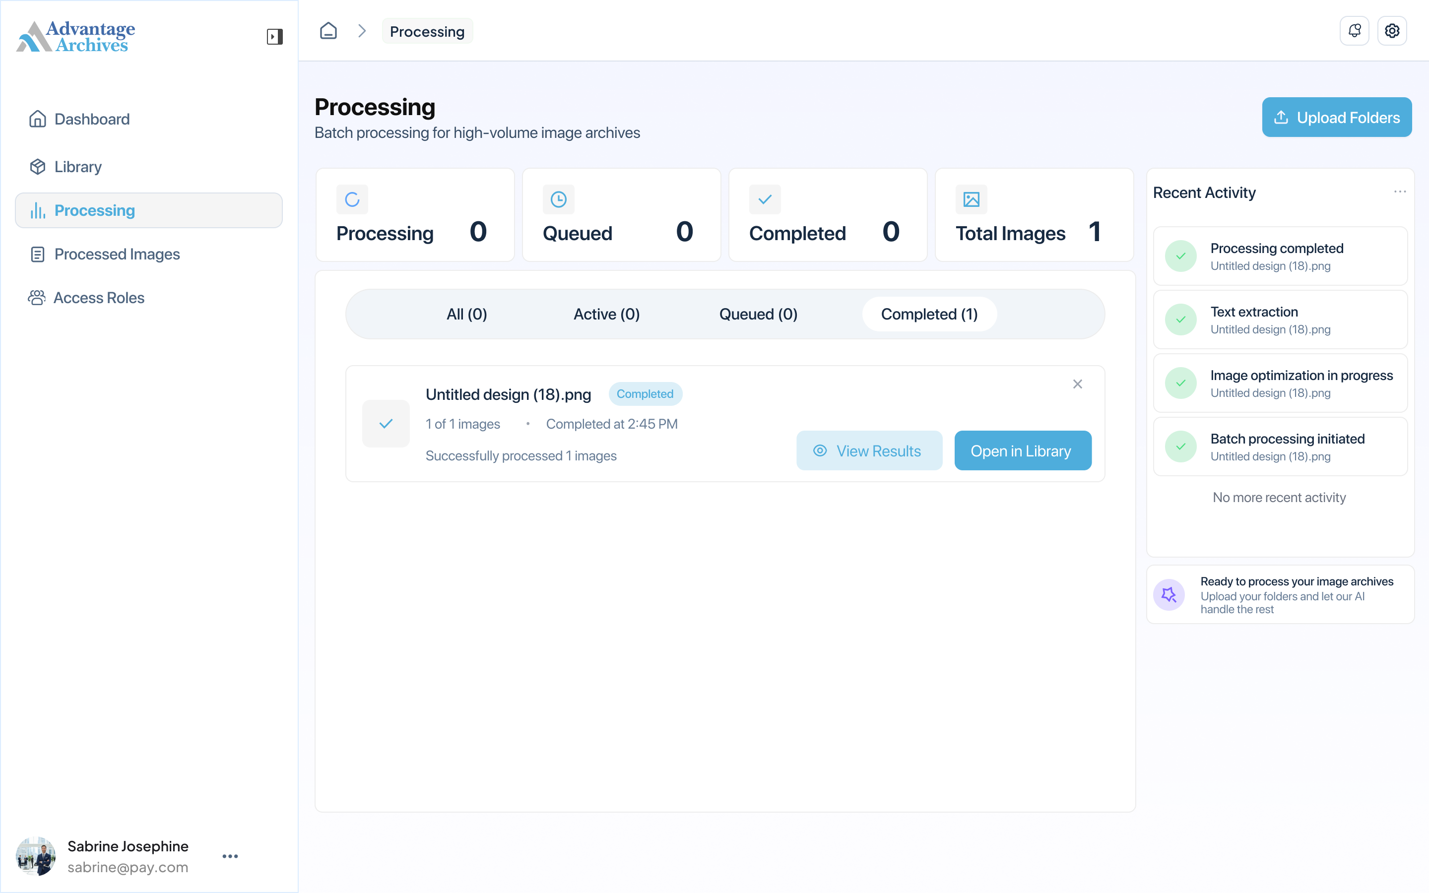Open notifications bell icon

[1355, 31]
